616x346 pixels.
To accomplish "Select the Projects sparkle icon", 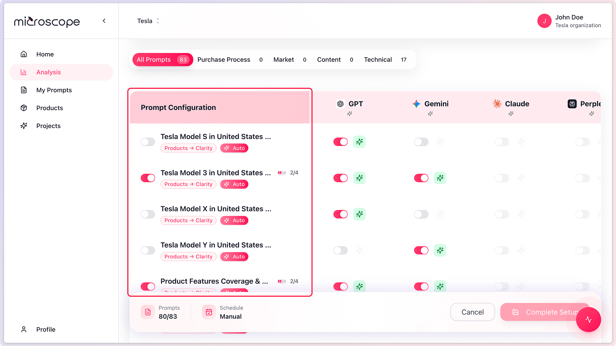I will pos(24,126).
